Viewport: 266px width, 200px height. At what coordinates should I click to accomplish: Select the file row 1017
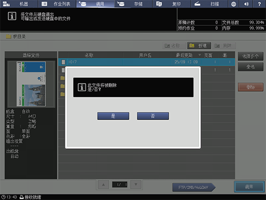click(x=147, y=62)
